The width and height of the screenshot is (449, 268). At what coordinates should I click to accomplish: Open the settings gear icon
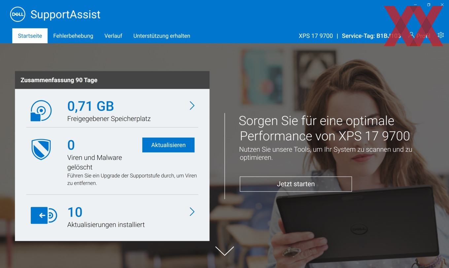441,35
